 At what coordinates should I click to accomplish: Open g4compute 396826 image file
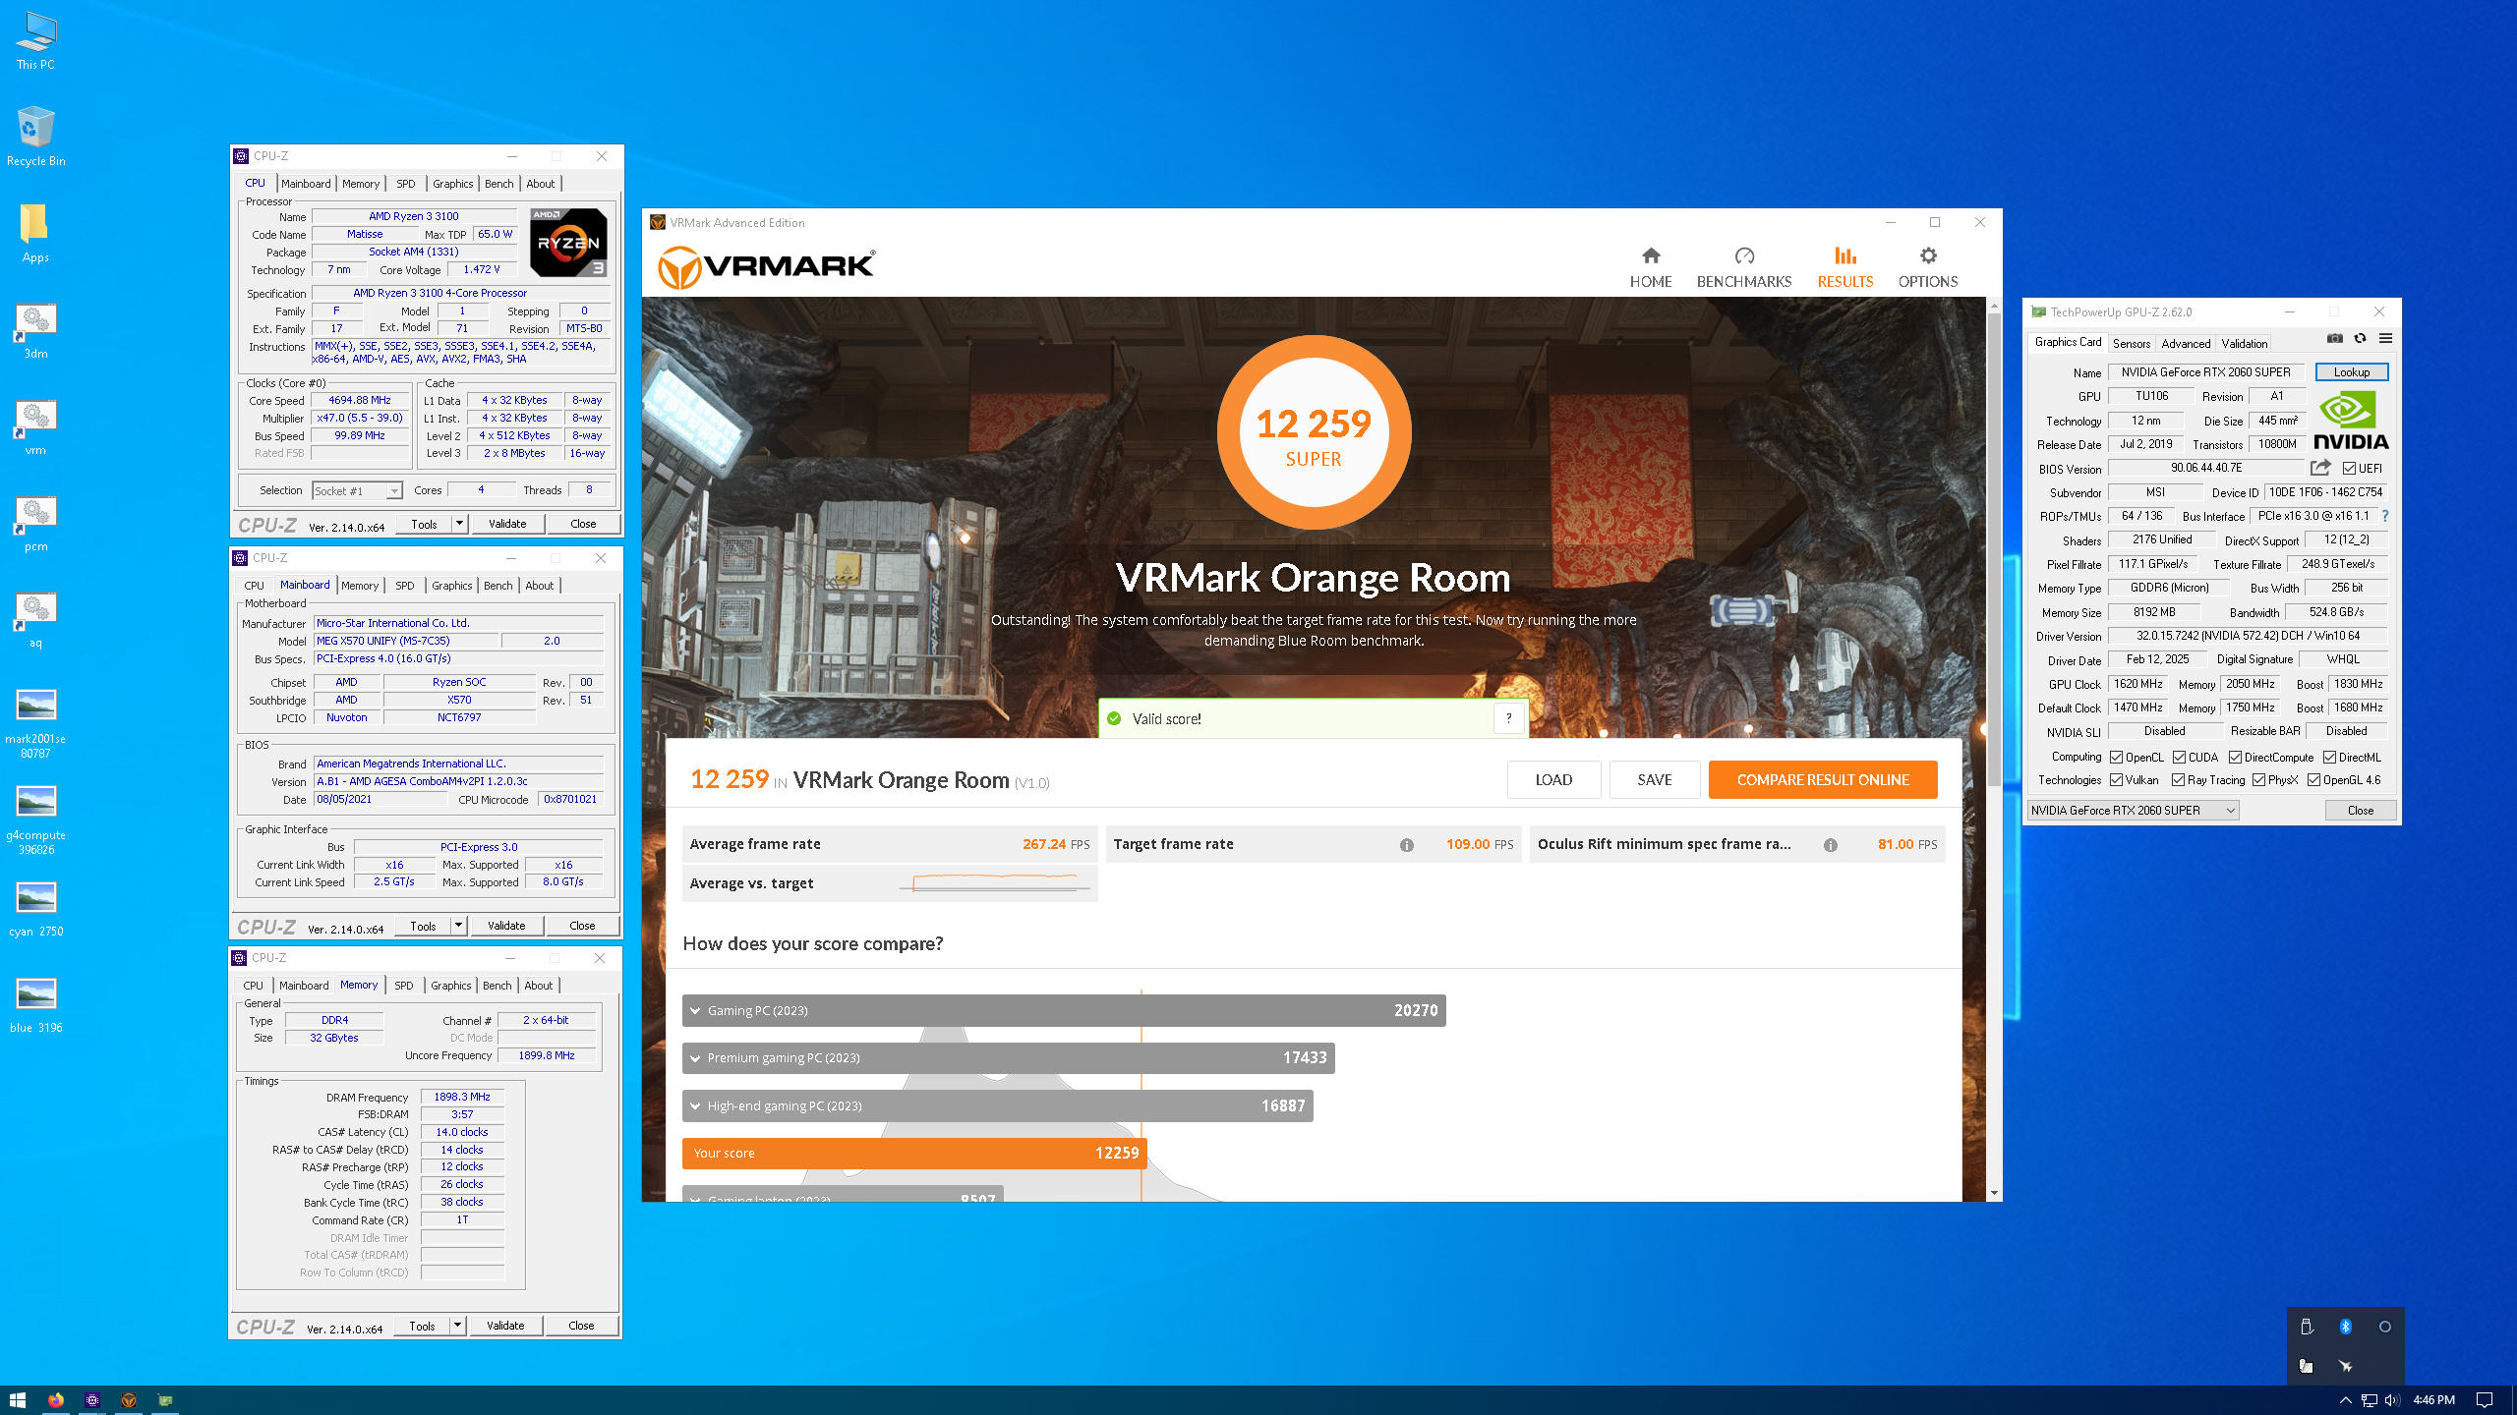pyautogui.click(x=35, y=820)
